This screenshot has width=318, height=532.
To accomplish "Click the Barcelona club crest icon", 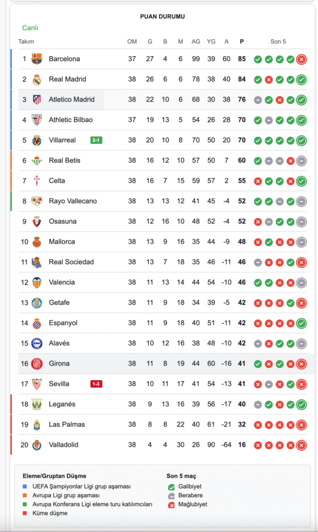I will pos(37,59).
